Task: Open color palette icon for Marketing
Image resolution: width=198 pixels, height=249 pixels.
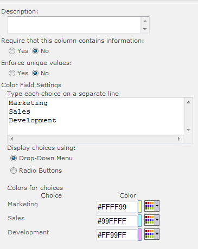Action: pos(149,206)
